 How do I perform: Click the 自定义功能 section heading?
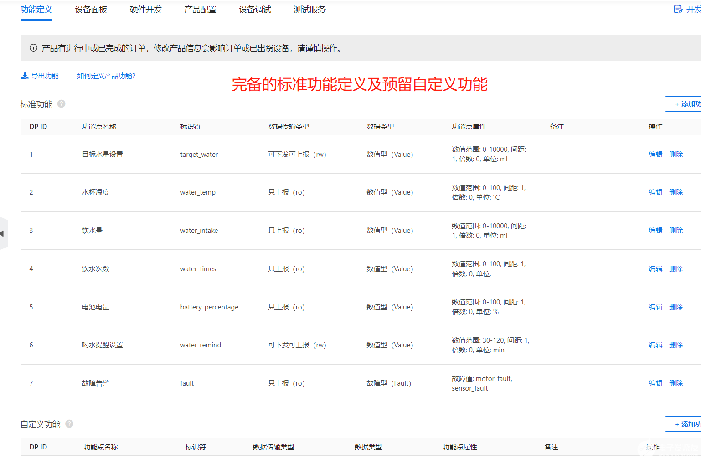(x=41, y=424)
